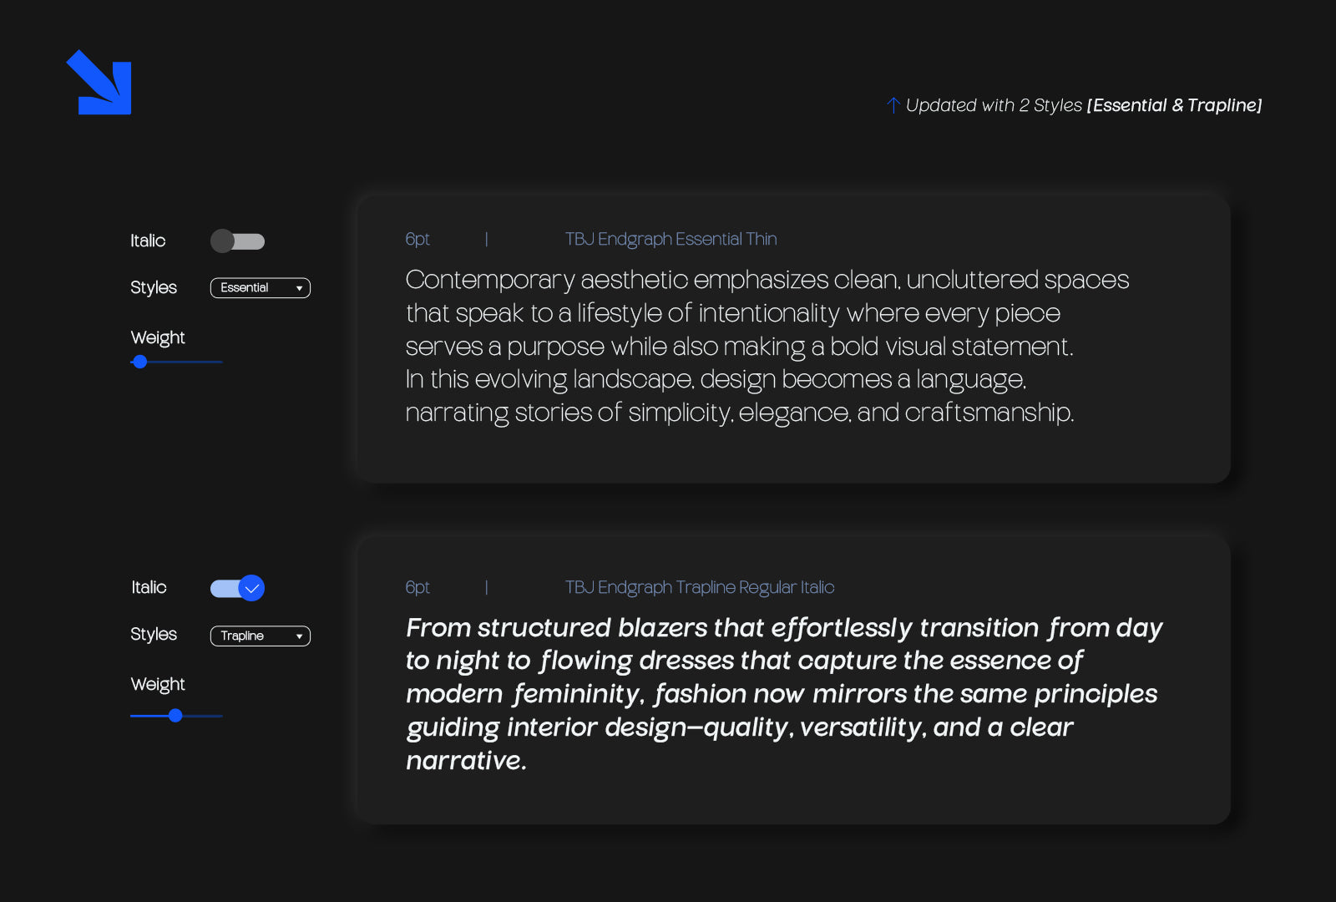The width and height of the screenshot is (1336, 902).
Task: Select the "TBJ Endgraph Trapline Regular Italic" font name
Action: tap(700, 588)
